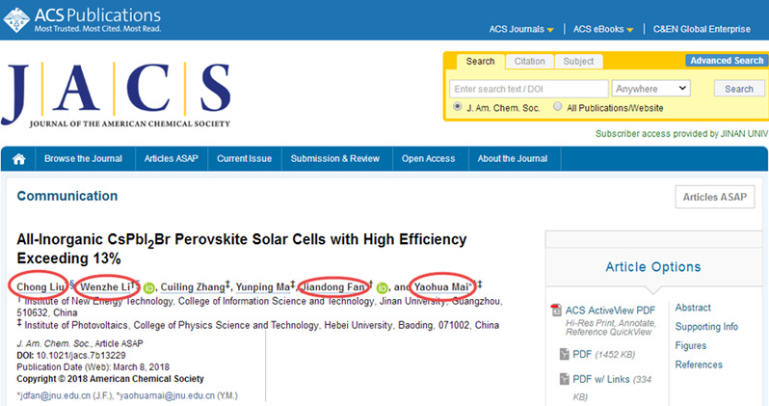Screen dimensions: 769x406
Task: Open the Open Access menu item
Action: pos(428,158)
